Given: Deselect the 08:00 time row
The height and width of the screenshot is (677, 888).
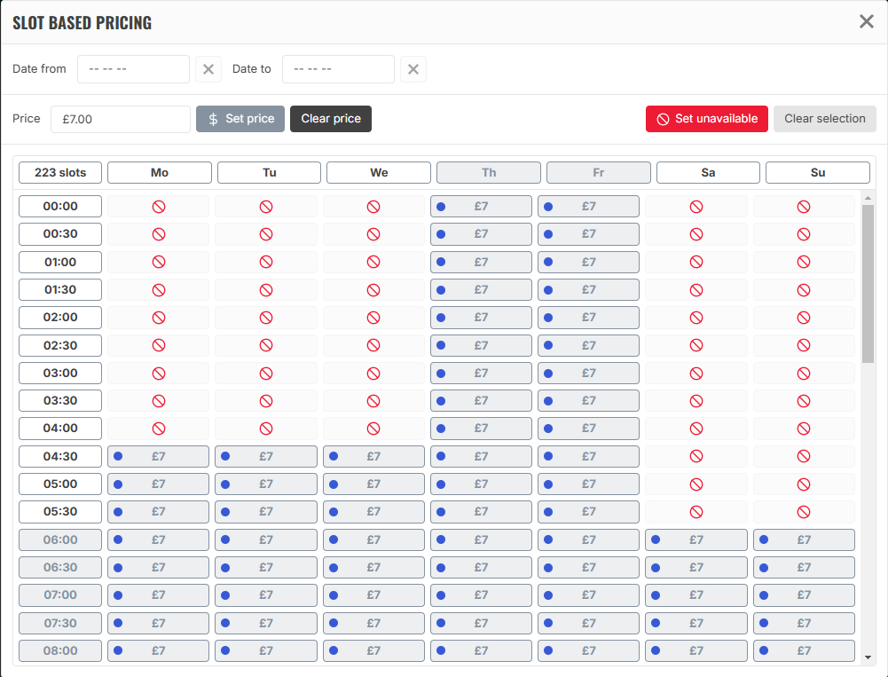Looking at the screenshot, I should tap(60, 651).
